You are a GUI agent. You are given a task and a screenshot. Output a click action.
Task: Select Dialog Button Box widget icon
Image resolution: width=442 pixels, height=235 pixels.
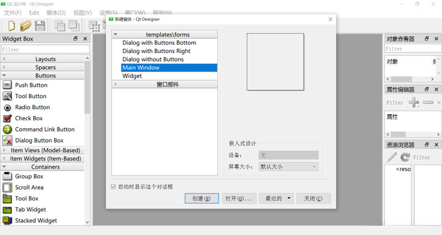coord(7,140)
